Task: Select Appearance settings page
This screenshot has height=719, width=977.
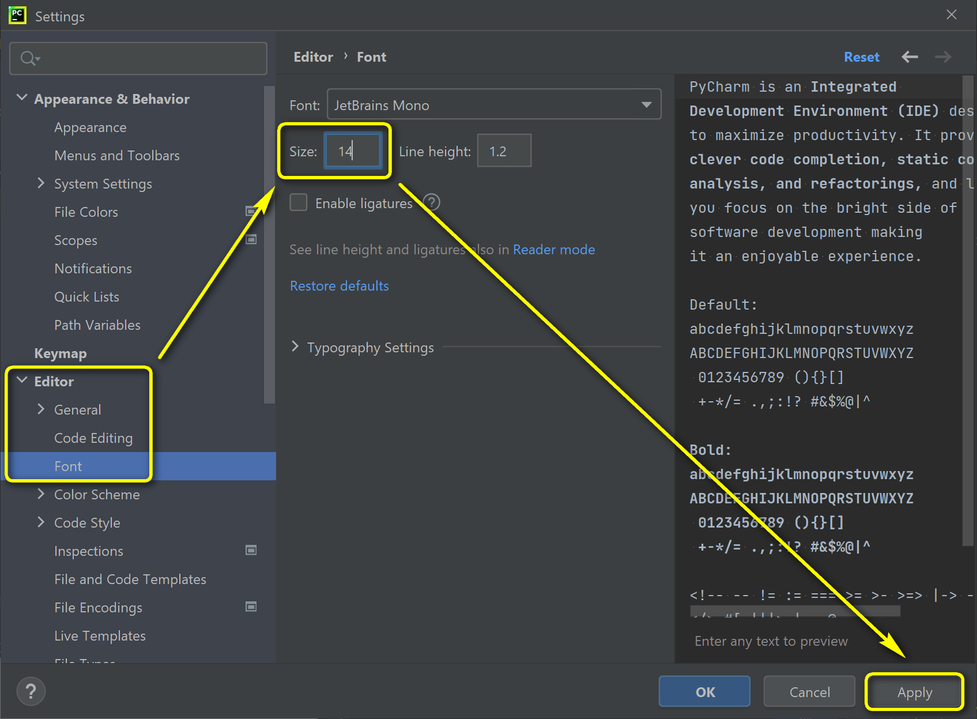Action: (90, 127)
